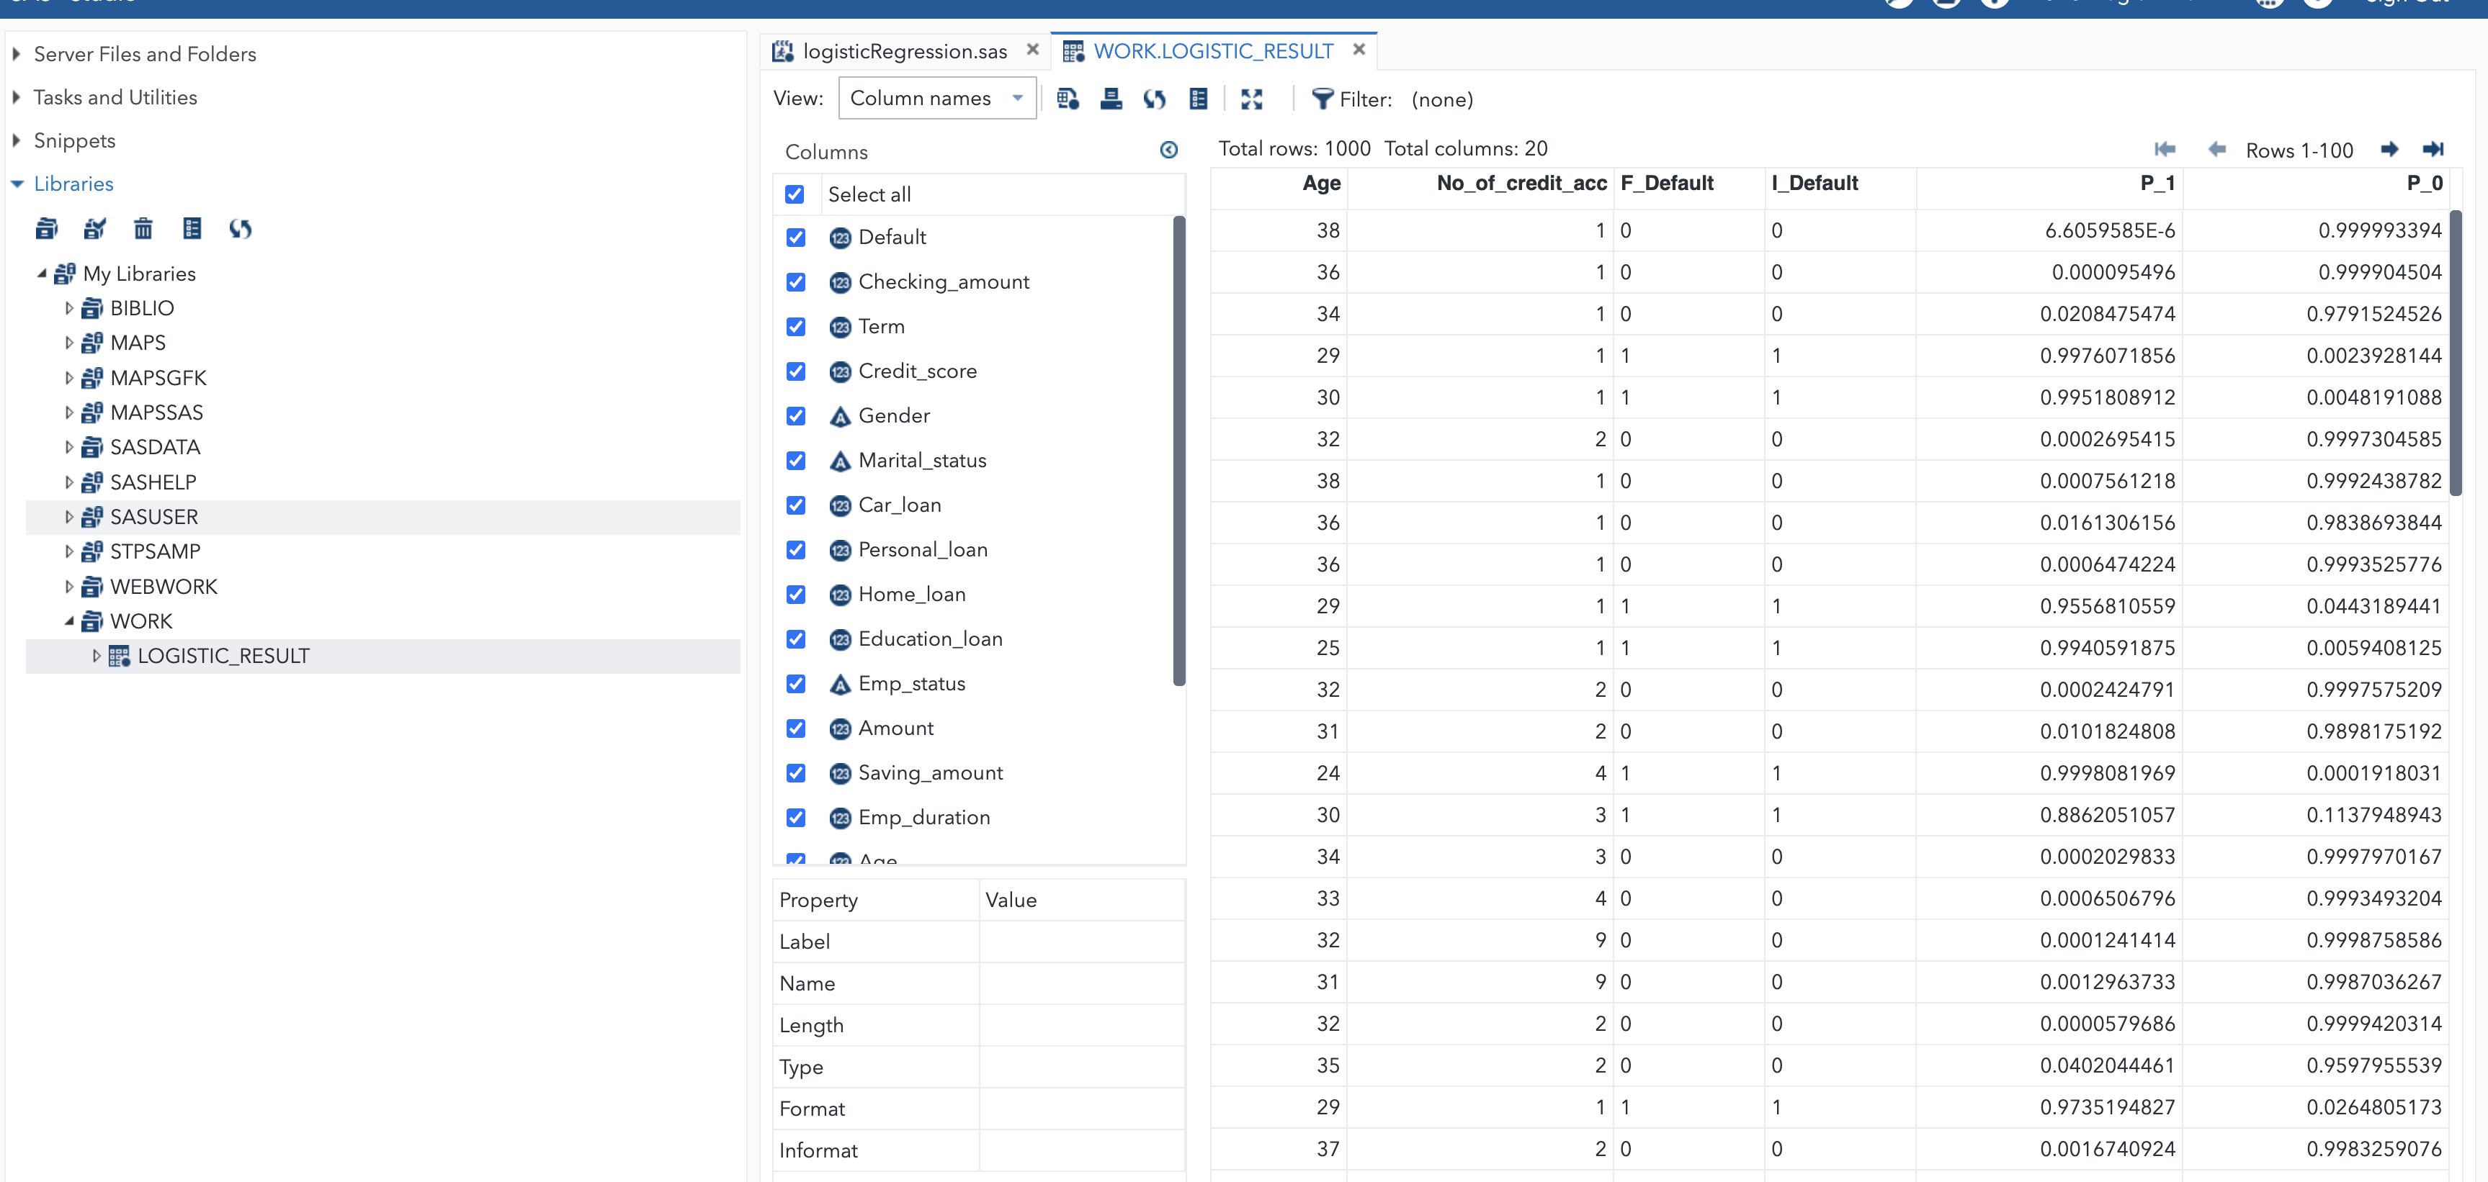The width and height of the screenshot is (2488, 1182).
Task: Click the assign library icon with checkmark
Action: point(94,229)
